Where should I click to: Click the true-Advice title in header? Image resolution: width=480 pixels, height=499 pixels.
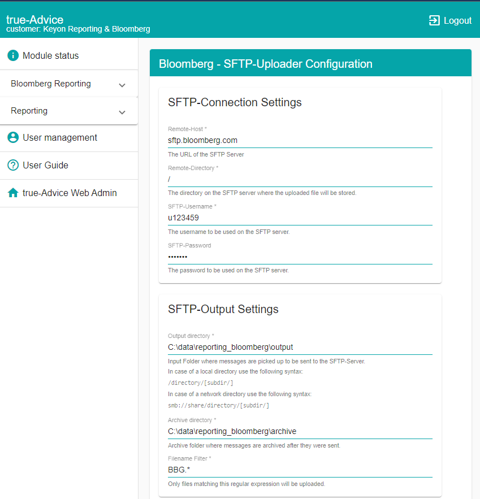coord(34,19)
